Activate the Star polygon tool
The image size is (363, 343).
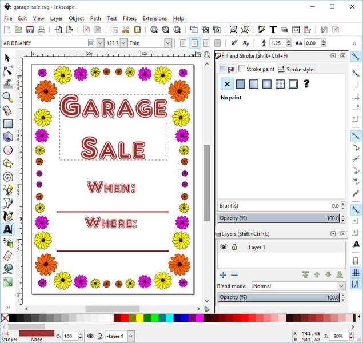[8, 163]
